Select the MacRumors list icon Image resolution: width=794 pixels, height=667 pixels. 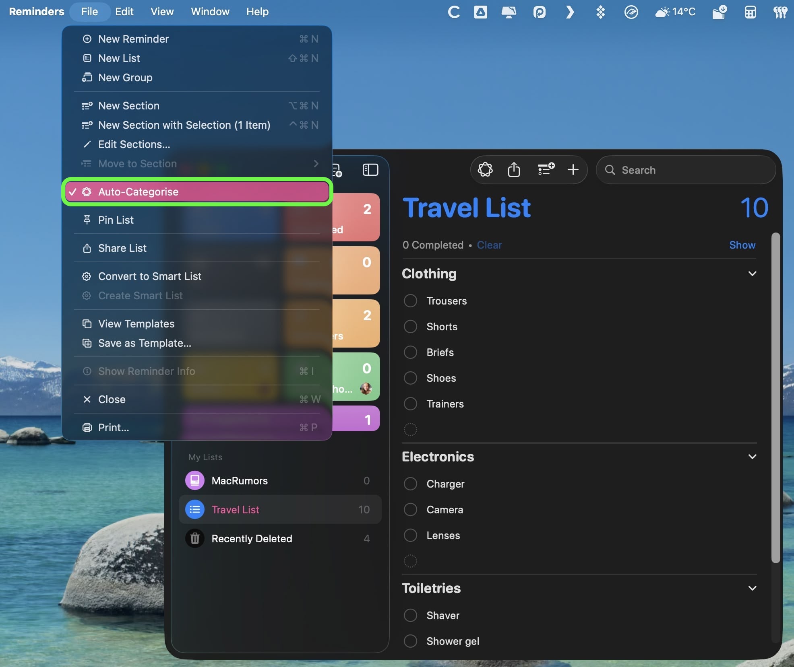195,480
